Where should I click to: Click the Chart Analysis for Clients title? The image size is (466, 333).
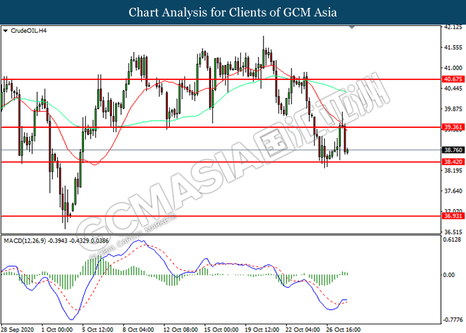coord(233,12)
